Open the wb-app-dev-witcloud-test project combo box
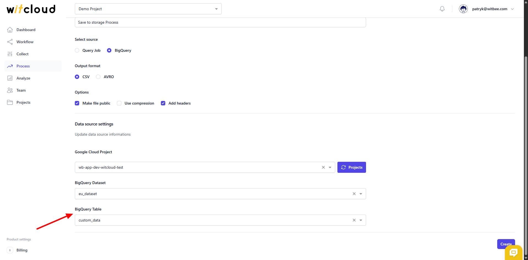528x260 pixels. click(205, 167)
